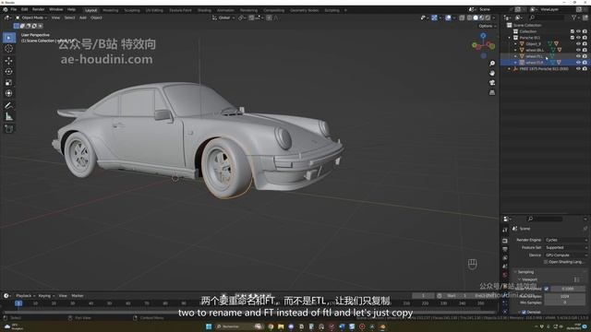
Task: Open the Window menu
Action: [x=55, y=9]
